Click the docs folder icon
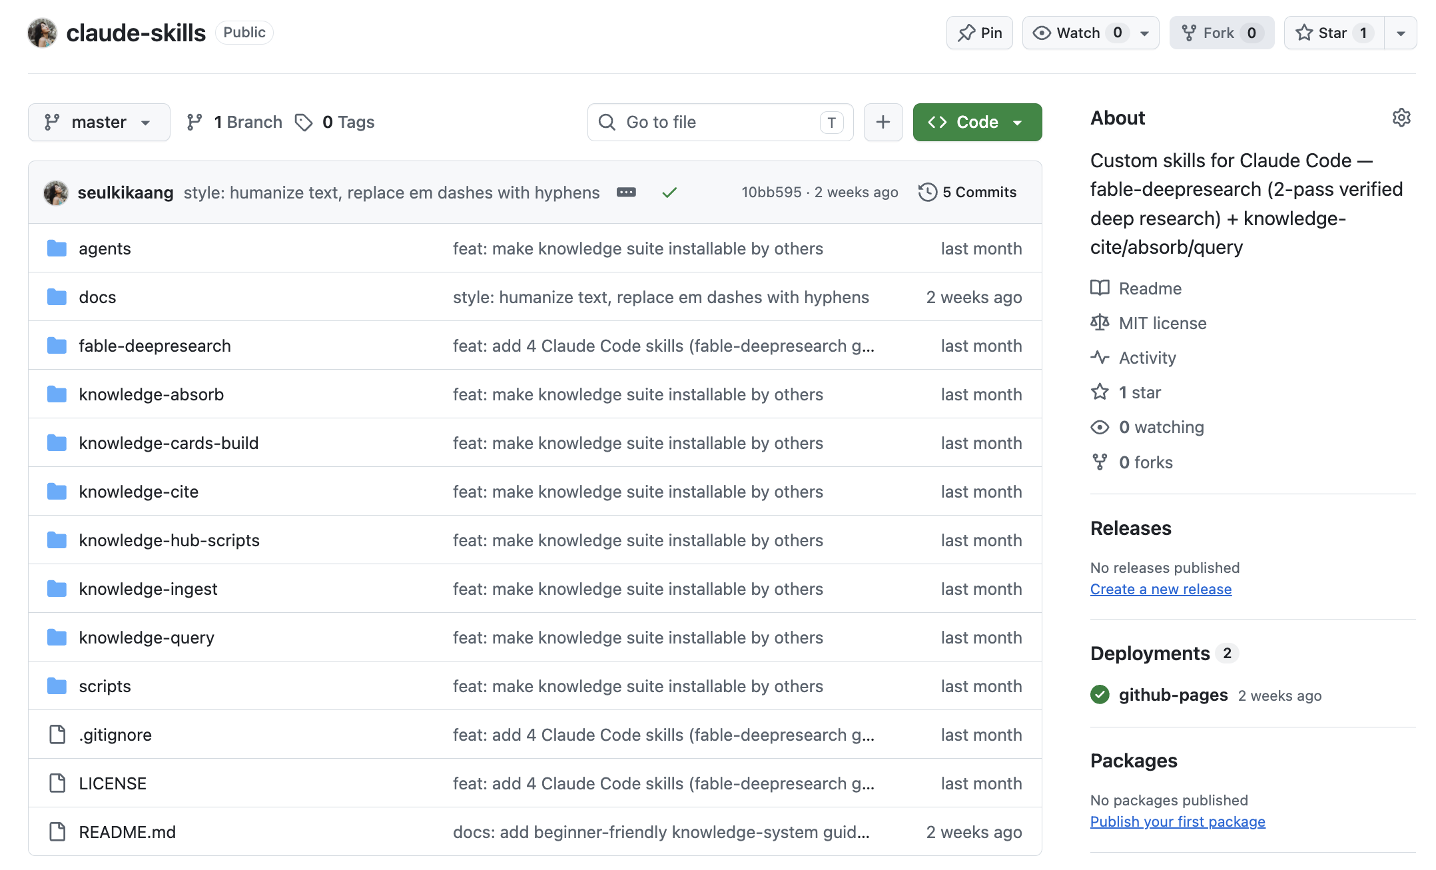This screenshot has width=1436, height=870. (x=57, y=297)
